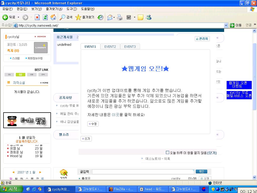Click the Messenger toolbar icon

tap(149, 17)
